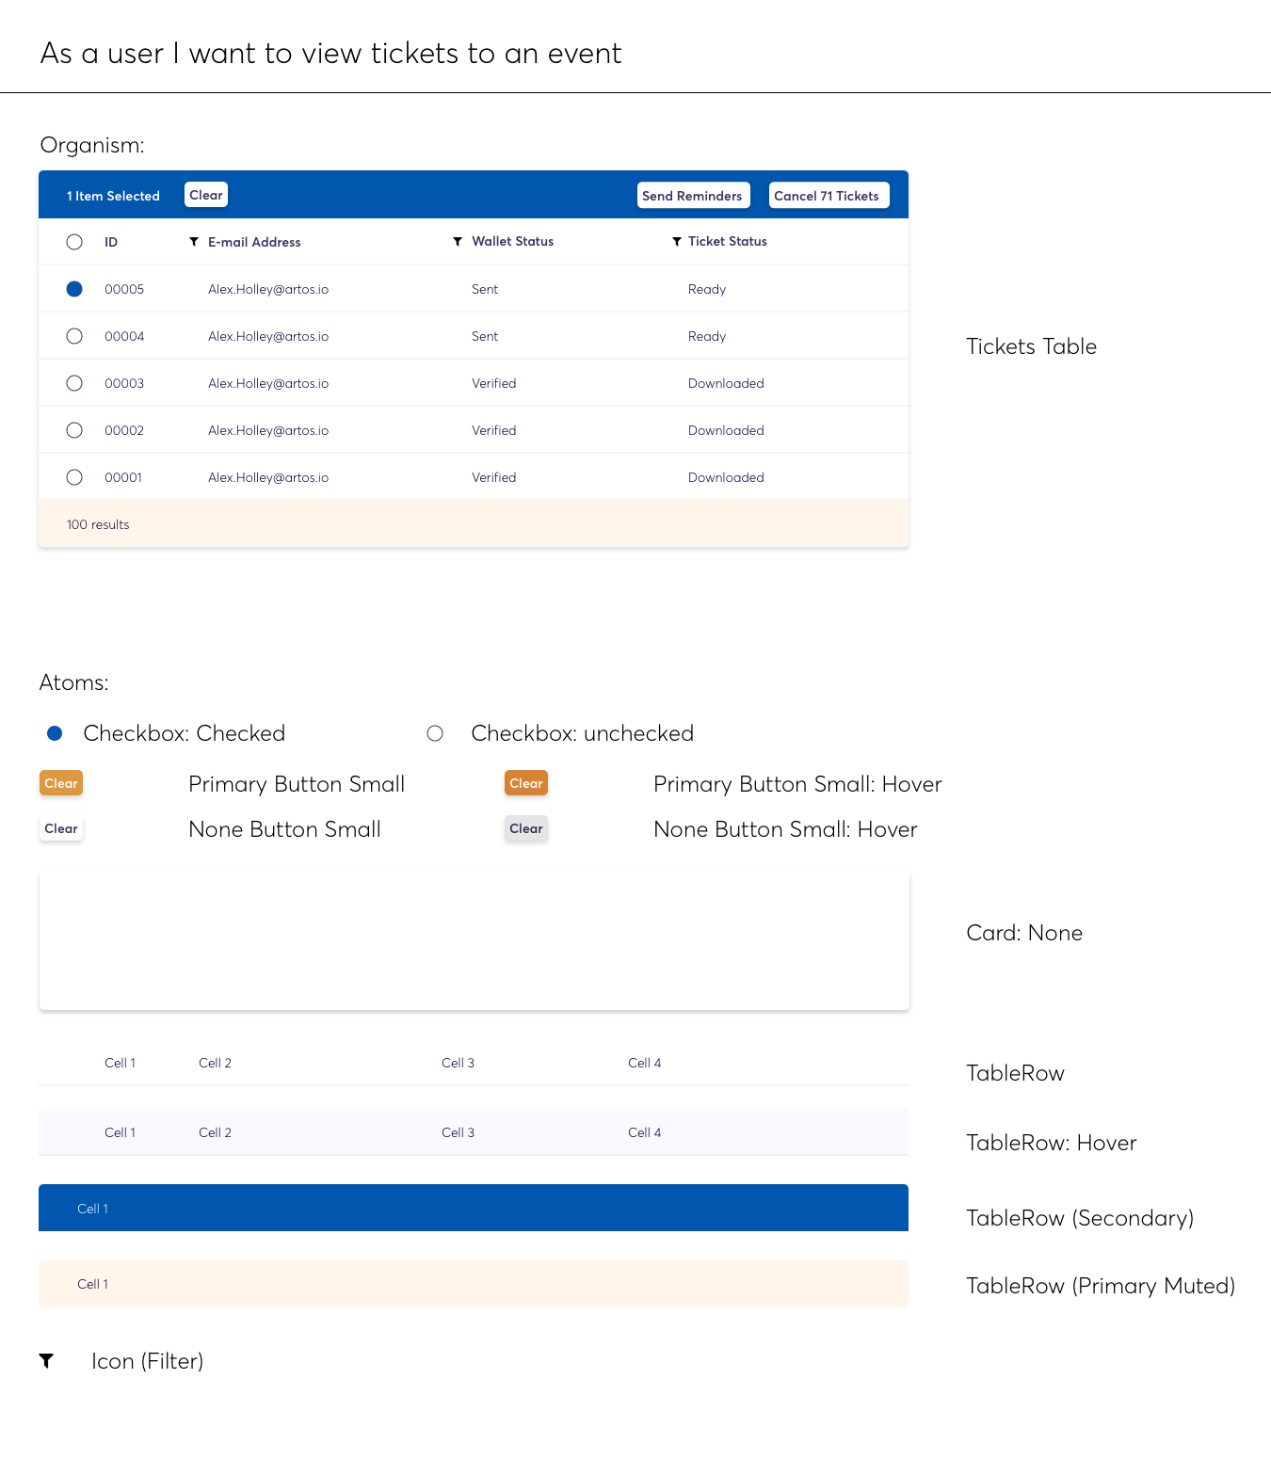This screenshot has width=1271, height=1459.
Task: Click Cell 3 in plain TableRow sample
Action: [x=458, y=1063]
